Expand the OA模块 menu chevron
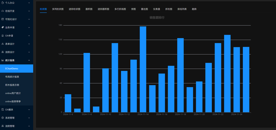The width and height of the screenshot is (276, 130). coord(29,110)
